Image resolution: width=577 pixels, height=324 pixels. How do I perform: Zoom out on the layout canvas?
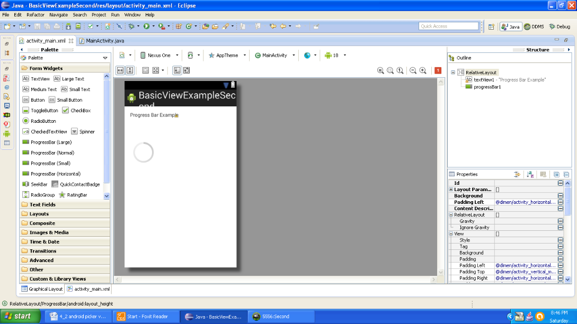[x=413, y=70]
